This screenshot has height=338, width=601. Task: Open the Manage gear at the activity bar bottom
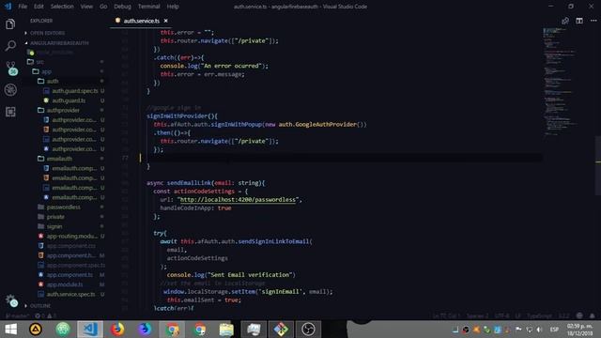point(11,300)
